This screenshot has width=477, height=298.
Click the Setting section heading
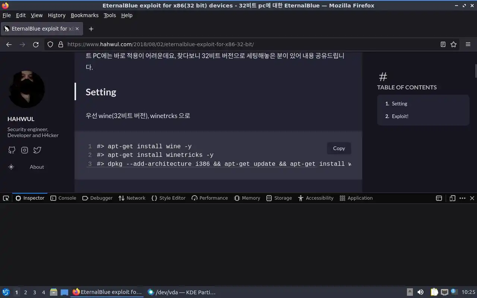(101, 92)
